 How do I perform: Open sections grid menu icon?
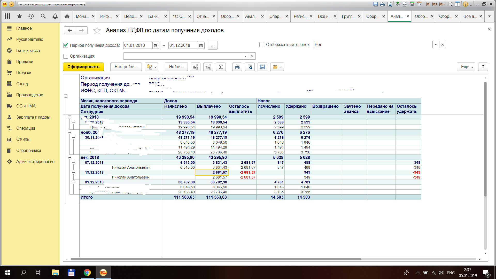(x=7, y=16)
